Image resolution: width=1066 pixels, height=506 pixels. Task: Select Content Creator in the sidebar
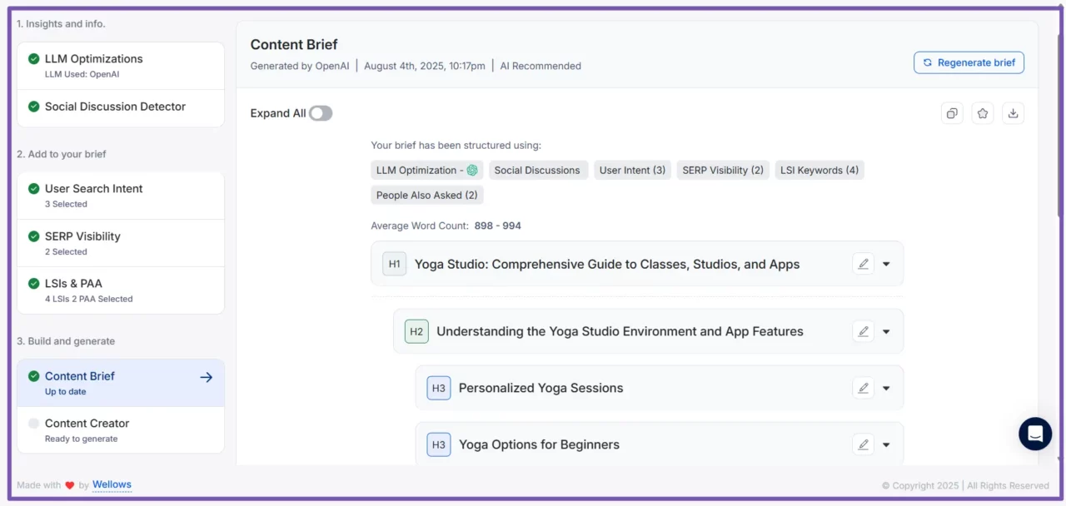[87, 423]
